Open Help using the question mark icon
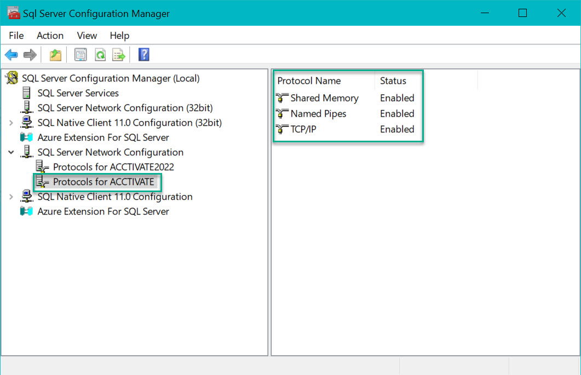 [x=143, y=54]
